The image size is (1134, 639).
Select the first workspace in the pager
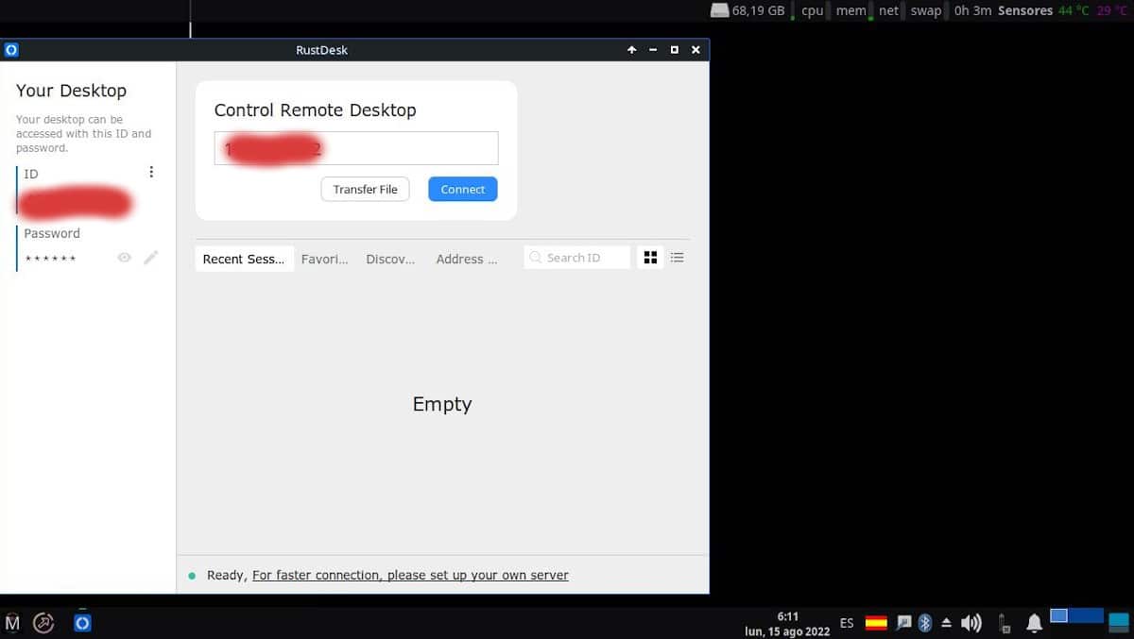tap(1058, 616)
